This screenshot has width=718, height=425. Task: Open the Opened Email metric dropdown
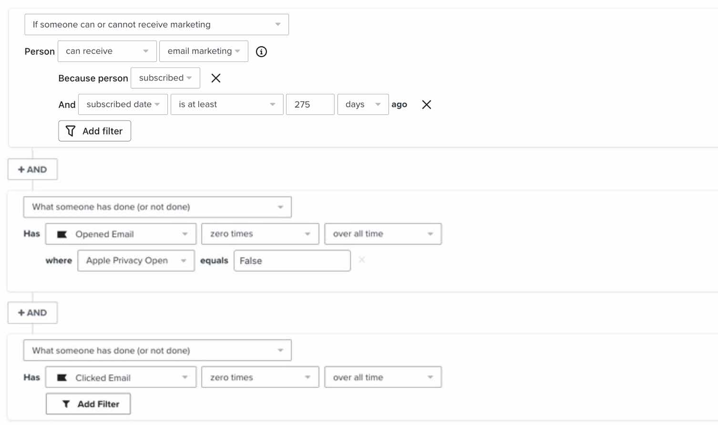tap(121, 234)
